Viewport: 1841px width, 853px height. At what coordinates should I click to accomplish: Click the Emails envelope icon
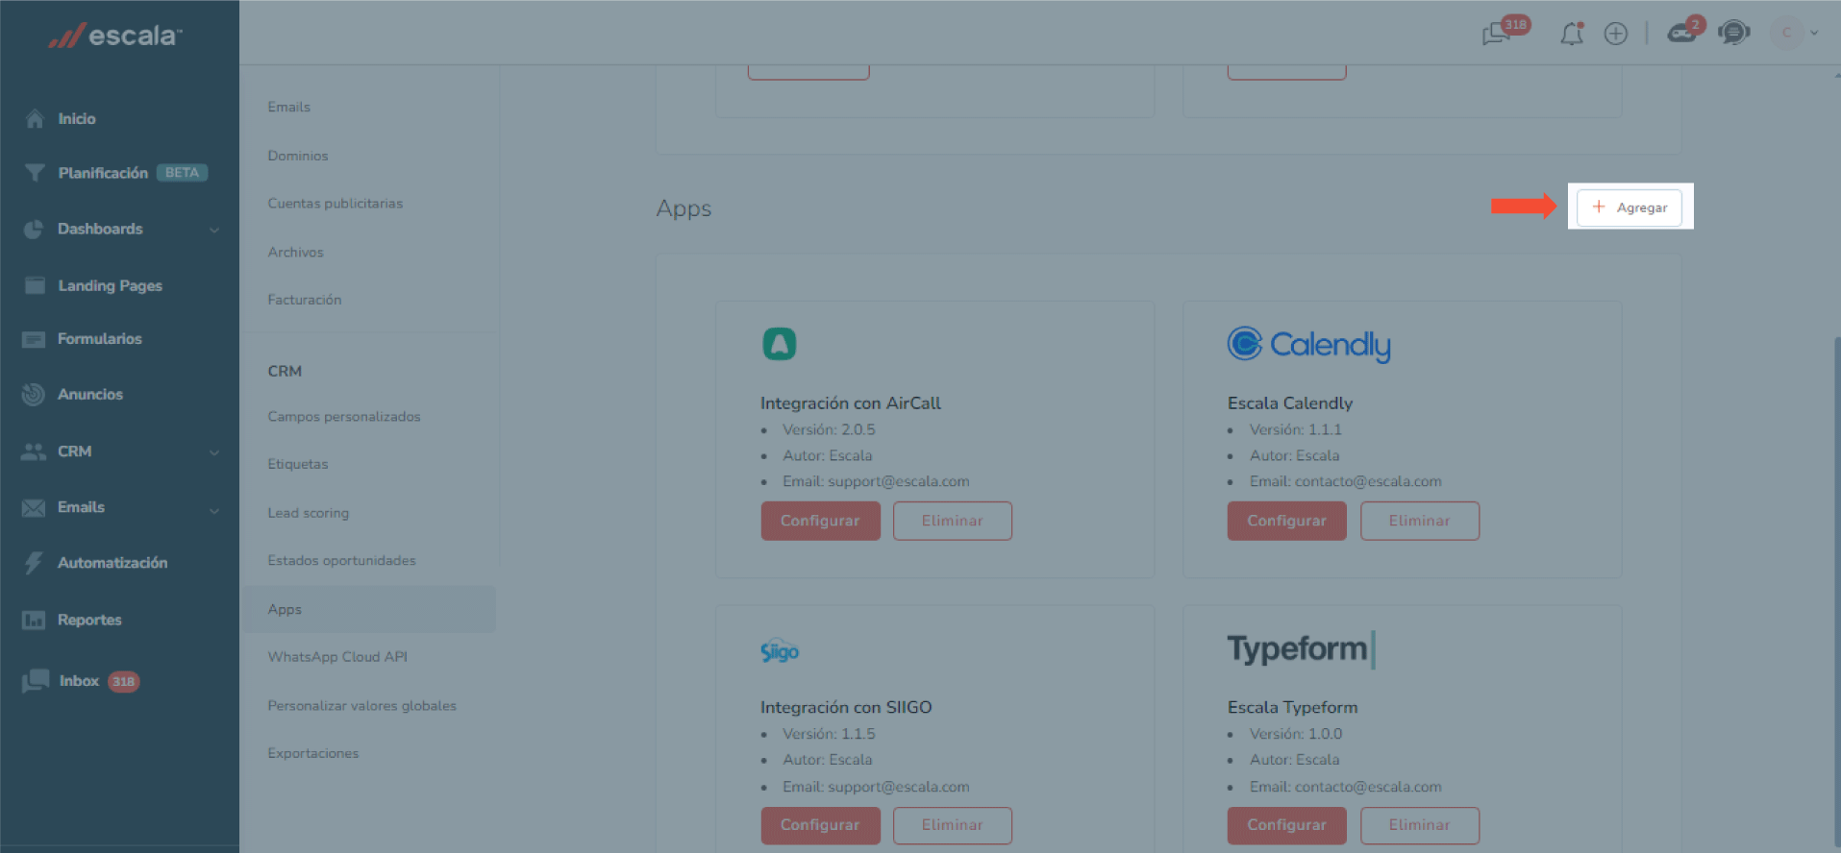[34, 507]
